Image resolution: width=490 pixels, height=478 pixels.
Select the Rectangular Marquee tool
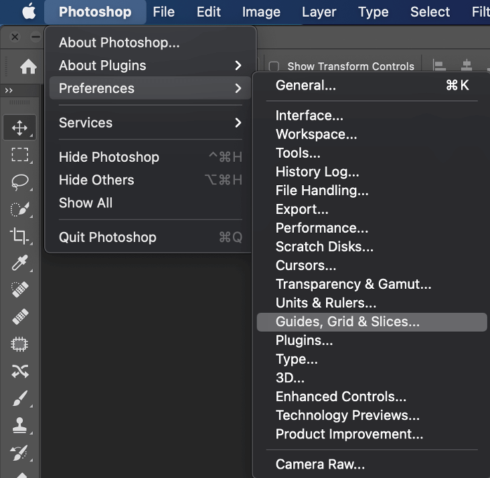tap(19, 154)
